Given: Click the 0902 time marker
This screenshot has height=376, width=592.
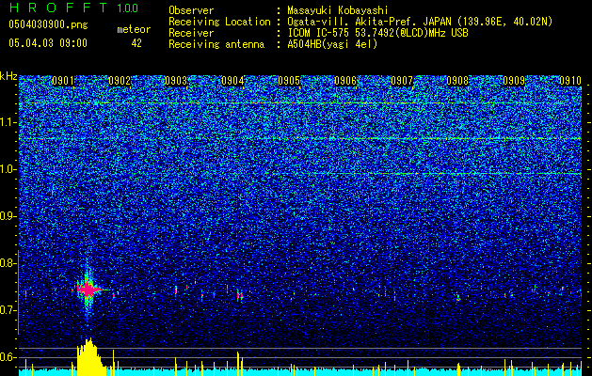Looking at the screenshot, I should tap(120, 81).
